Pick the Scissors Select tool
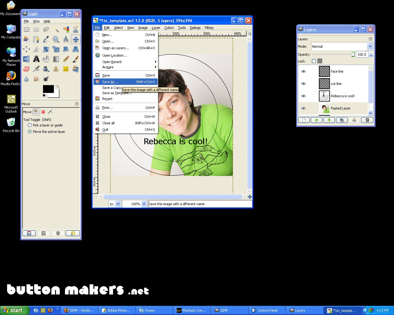This screenshot has height=315, width=394. point(76,30)
